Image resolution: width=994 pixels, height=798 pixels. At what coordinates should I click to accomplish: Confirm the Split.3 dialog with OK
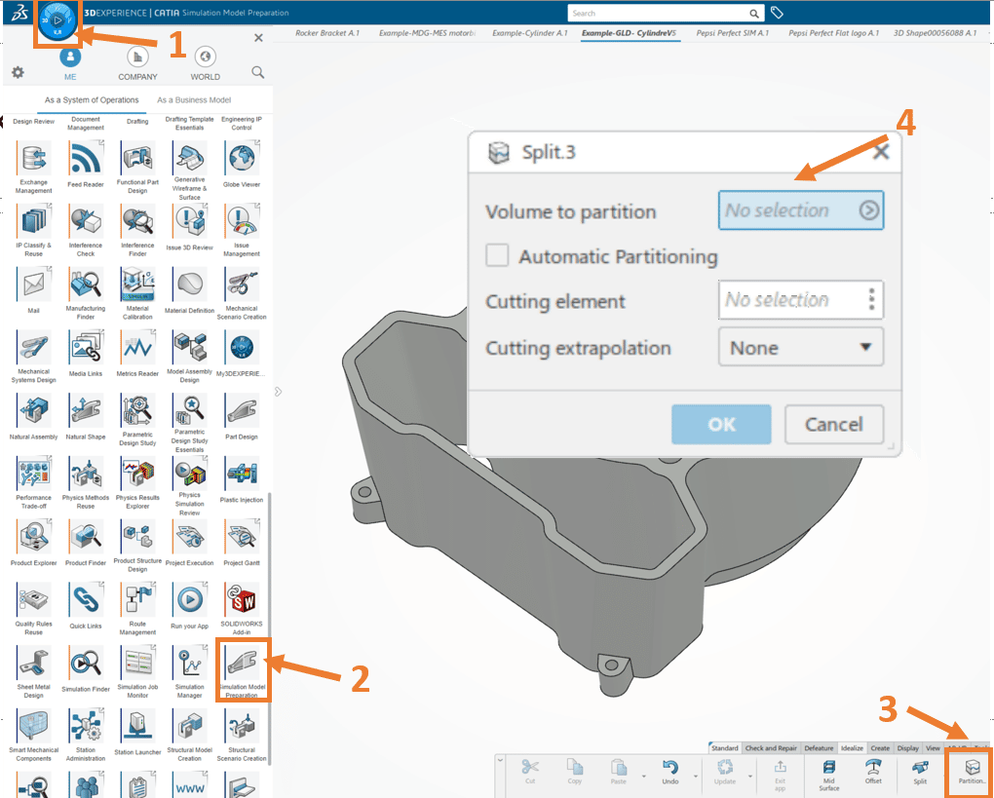[x=721, y=424]
